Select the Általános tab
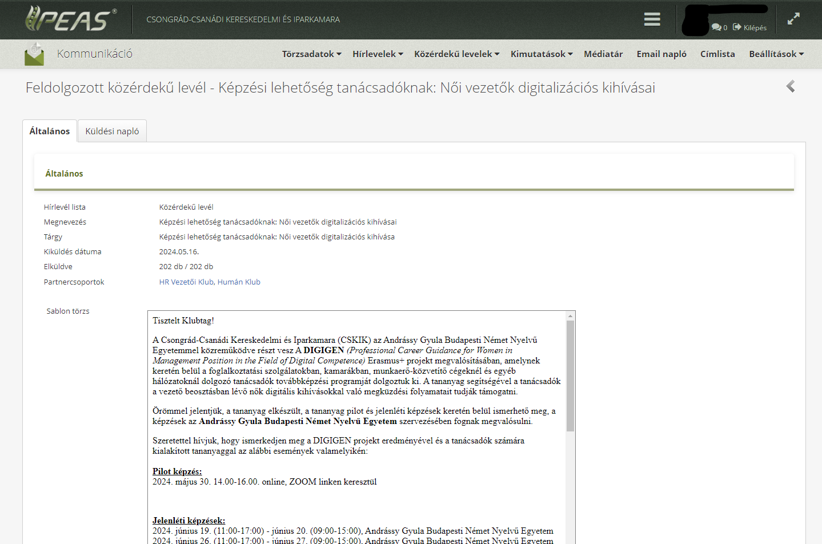Viewport: 822px width, 544px height. click(x=50, y=131)
